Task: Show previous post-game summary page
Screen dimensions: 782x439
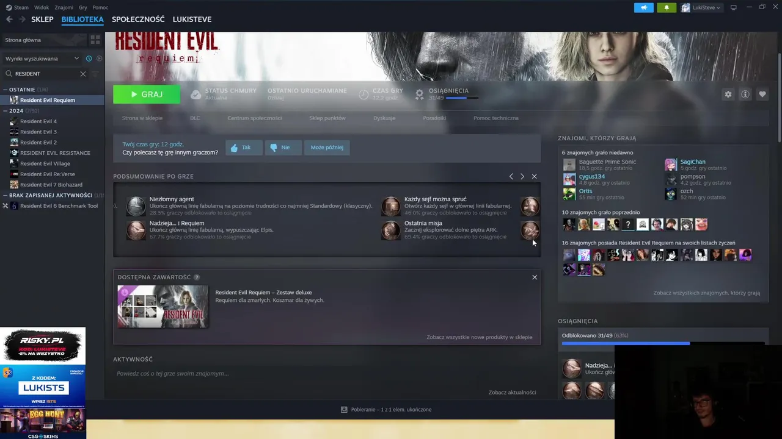Action: (x=511, y=176)
